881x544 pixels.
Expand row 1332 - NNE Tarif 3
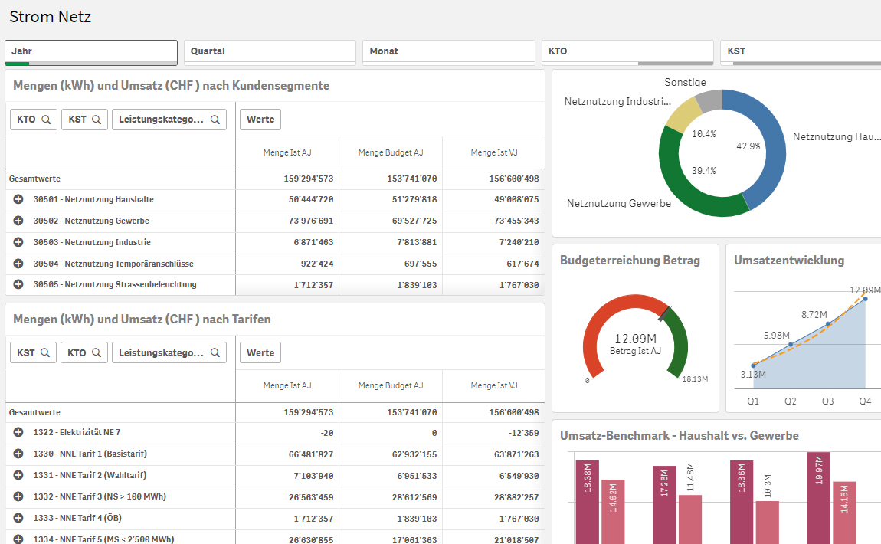18,496
